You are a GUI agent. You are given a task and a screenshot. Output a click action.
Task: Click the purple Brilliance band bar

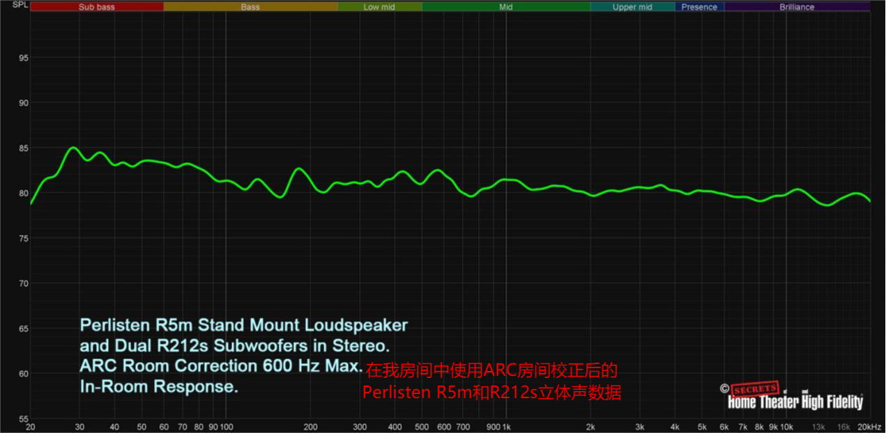[x=797, y=7]
